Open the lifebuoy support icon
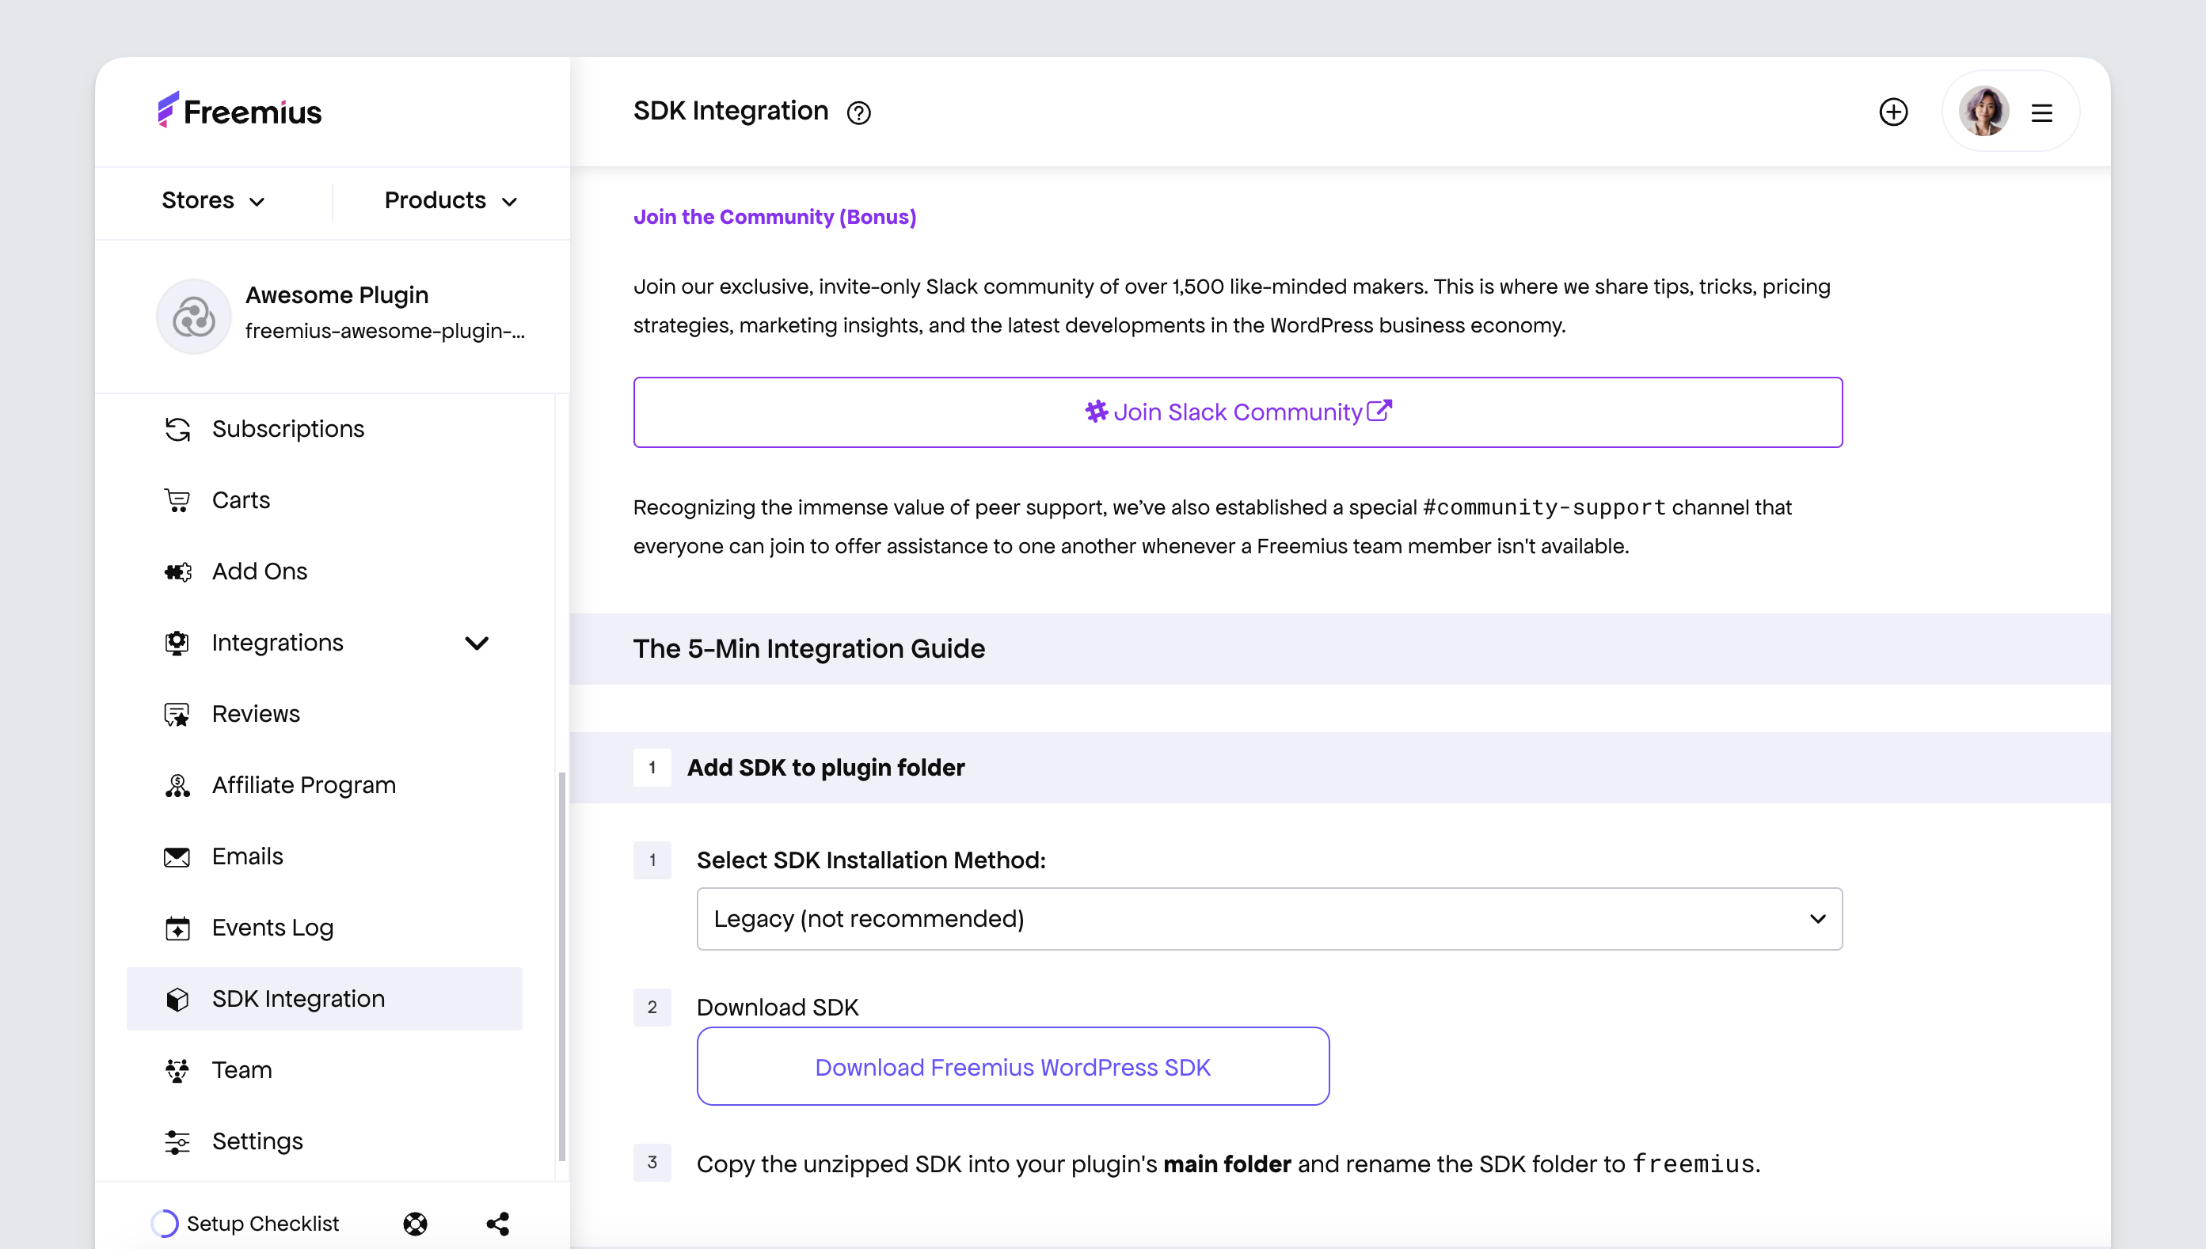 click(415, 1223)
